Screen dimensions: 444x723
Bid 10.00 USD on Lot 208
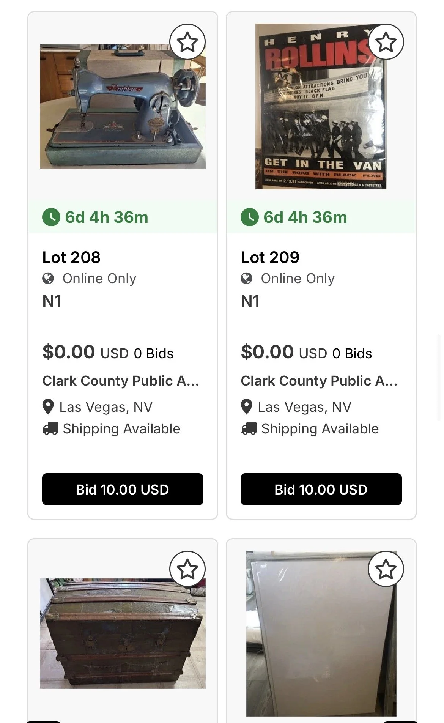coord(123,489)
